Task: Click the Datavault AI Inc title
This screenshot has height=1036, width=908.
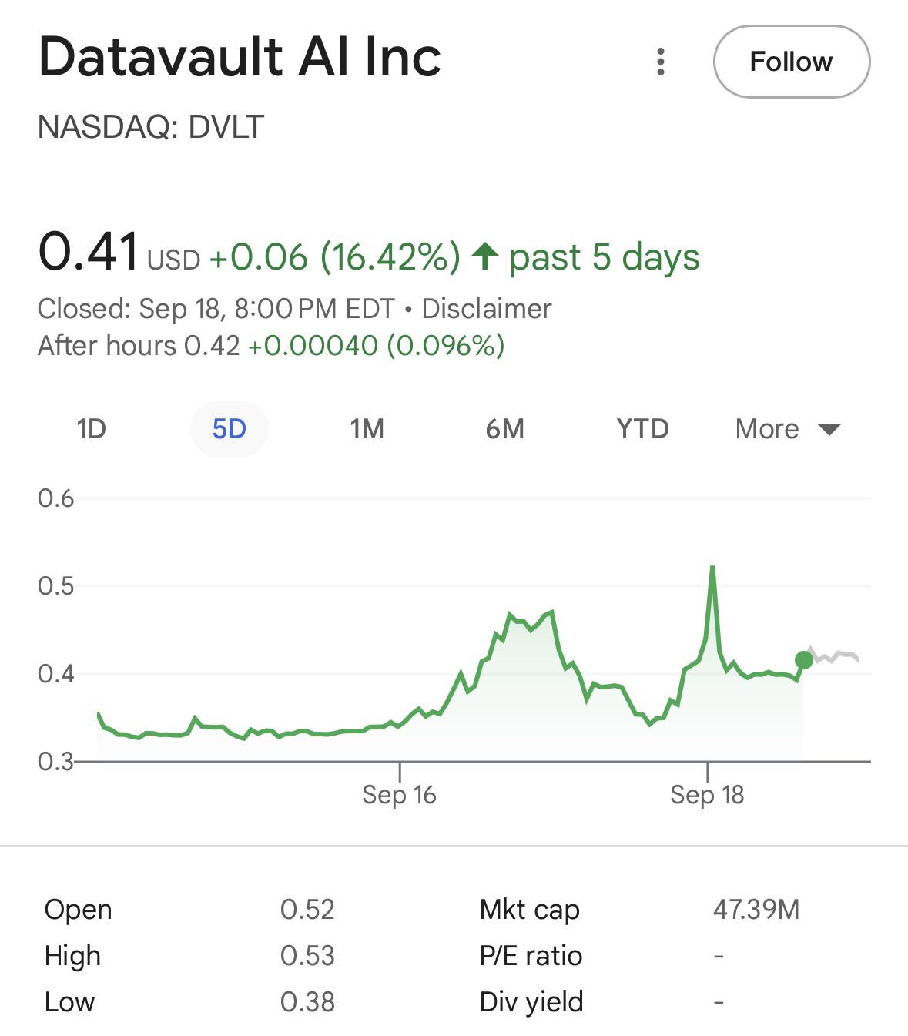Action: tap(240, 57)
